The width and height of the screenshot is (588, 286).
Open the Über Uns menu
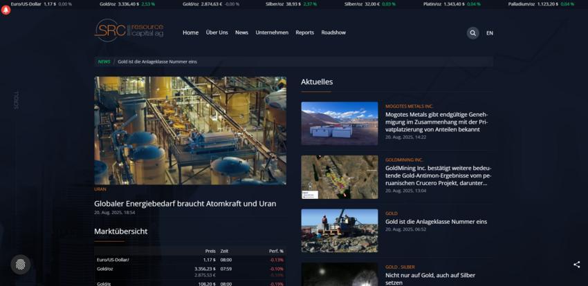217,32
